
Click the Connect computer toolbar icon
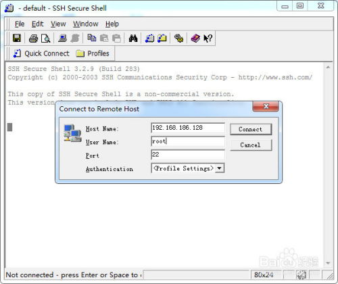pyautogui.click(x=62, y=38)
